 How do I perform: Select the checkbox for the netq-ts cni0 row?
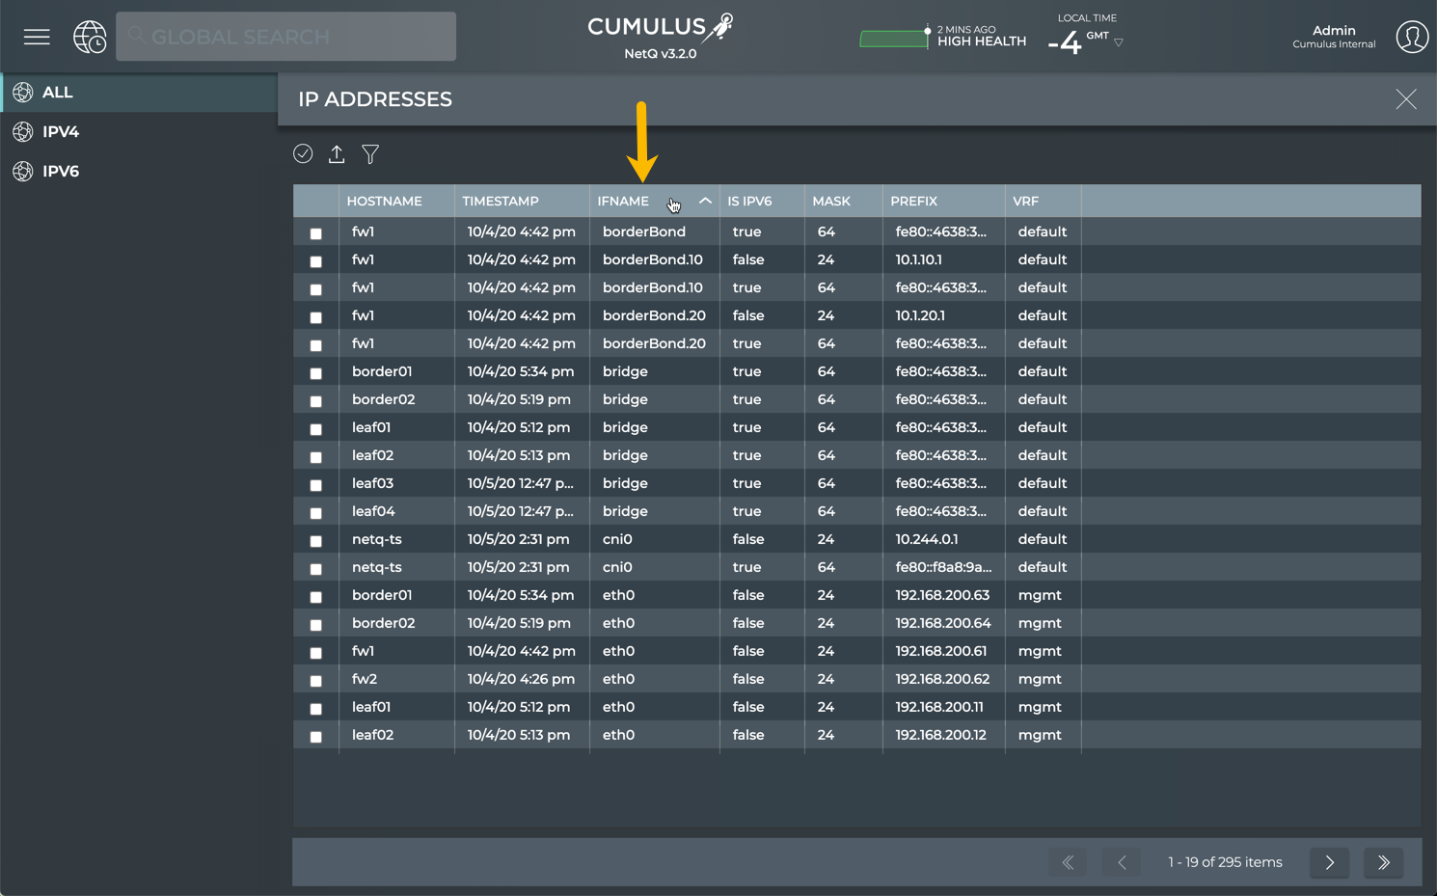[x=315, y=540]
